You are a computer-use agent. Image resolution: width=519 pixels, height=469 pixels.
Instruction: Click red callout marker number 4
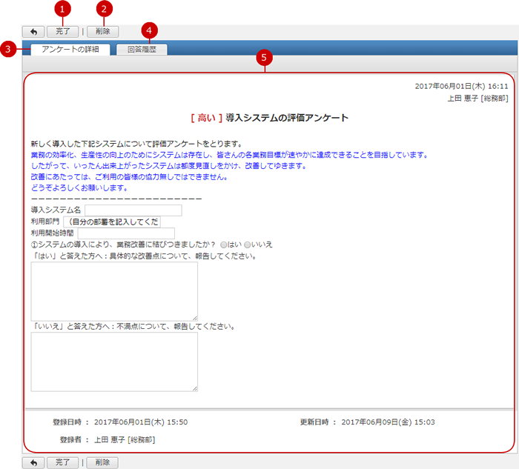pos(150,30)
